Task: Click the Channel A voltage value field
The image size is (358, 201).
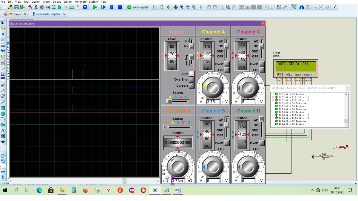Action: pyautogui.click(x=213, y=102)
